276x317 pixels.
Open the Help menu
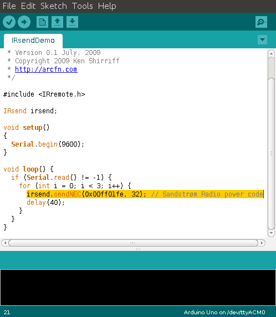(107, 6)
